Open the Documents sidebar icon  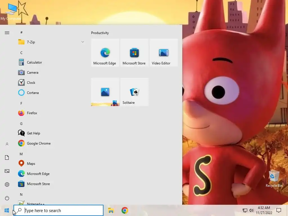coord(7,157)
